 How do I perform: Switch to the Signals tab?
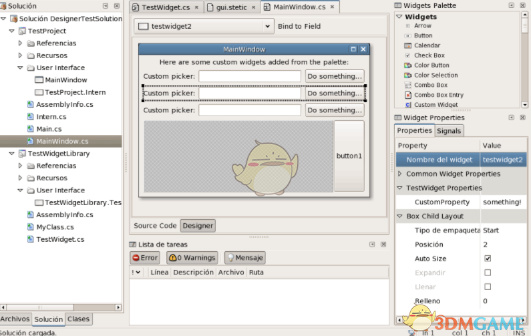[449, 131]
